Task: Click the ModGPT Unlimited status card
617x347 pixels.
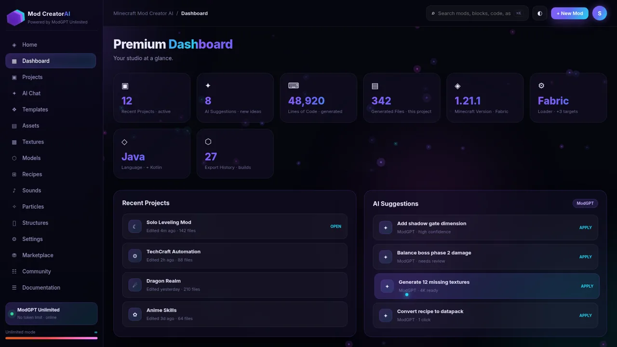Action: click(51, 314)
